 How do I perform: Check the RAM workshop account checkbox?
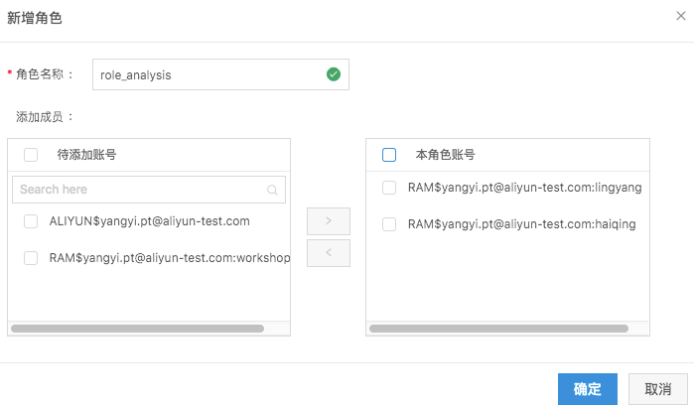point(31,258)
